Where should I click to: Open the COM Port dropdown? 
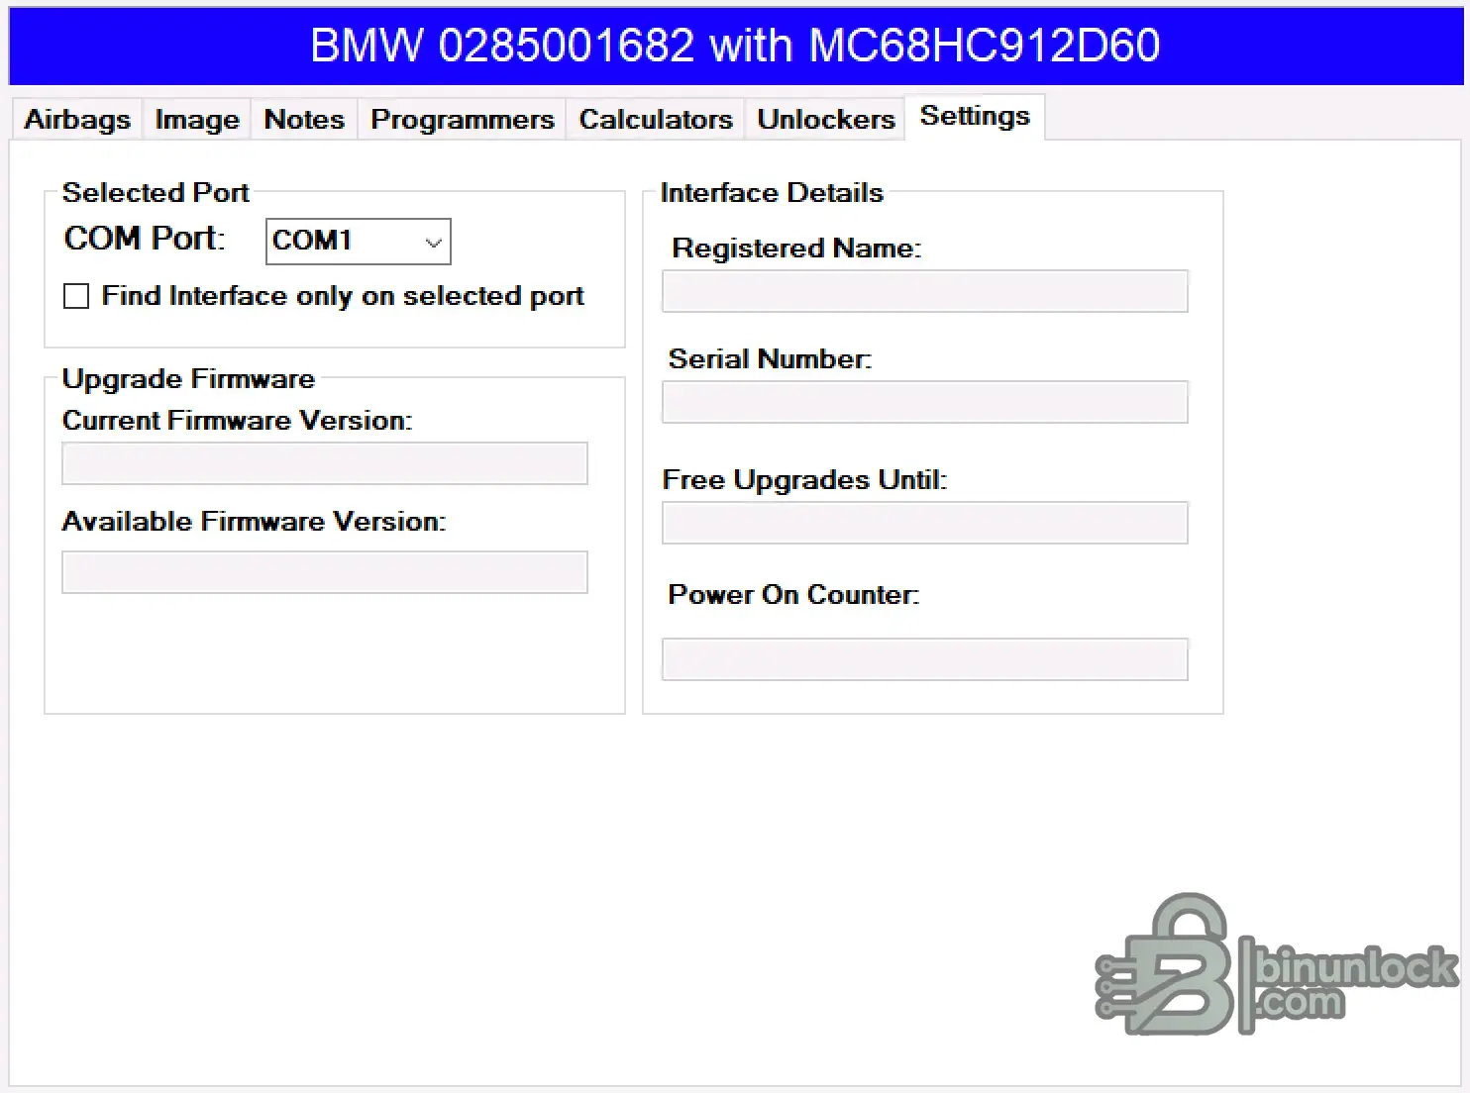click(x=359, y=242)
